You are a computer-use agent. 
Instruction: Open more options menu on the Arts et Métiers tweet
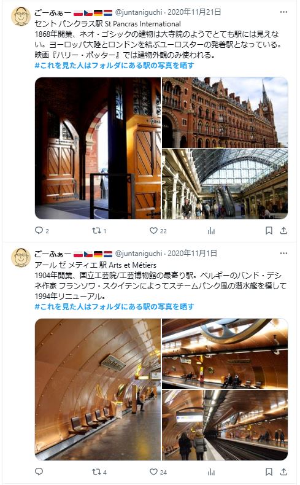(x=283, y=254)
